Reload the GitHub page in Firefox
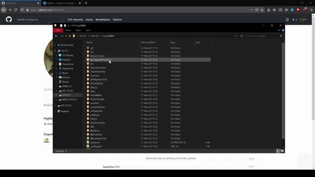This screenshot has width=315, height=177. click(x=16, y=10)
